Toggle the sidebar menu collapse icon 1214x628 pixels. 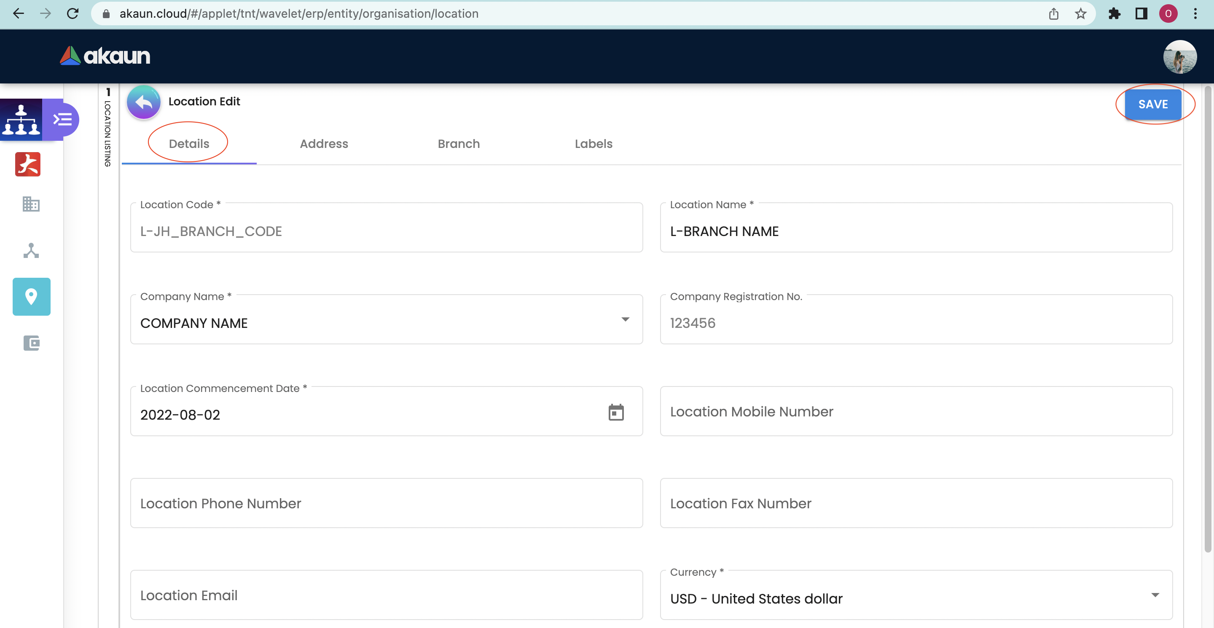62,119
